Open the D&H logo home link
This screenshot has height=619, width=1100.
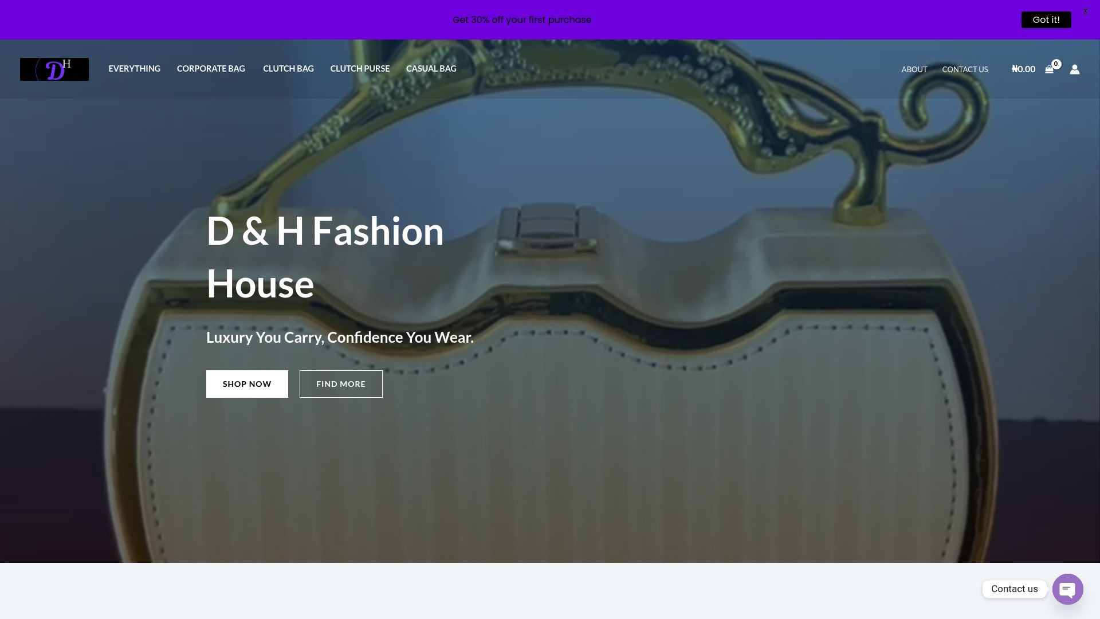(54, 69)
